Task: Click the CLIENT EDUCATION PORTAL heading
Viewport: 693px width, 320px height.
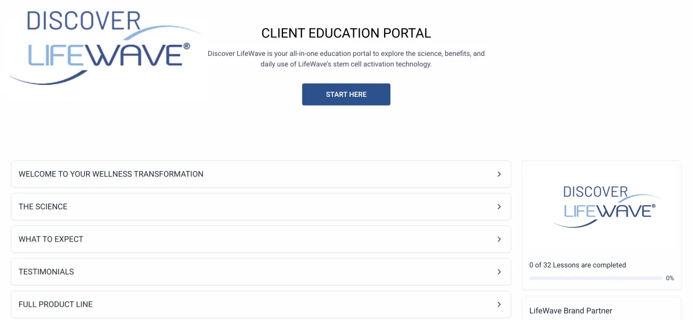Action: click(346, 33)
